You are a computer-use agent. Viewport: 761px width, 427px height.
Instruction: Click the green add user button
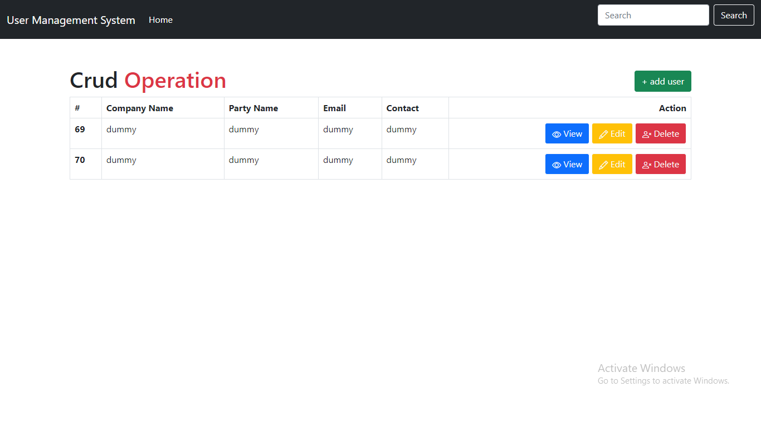(x=662, y=81)
